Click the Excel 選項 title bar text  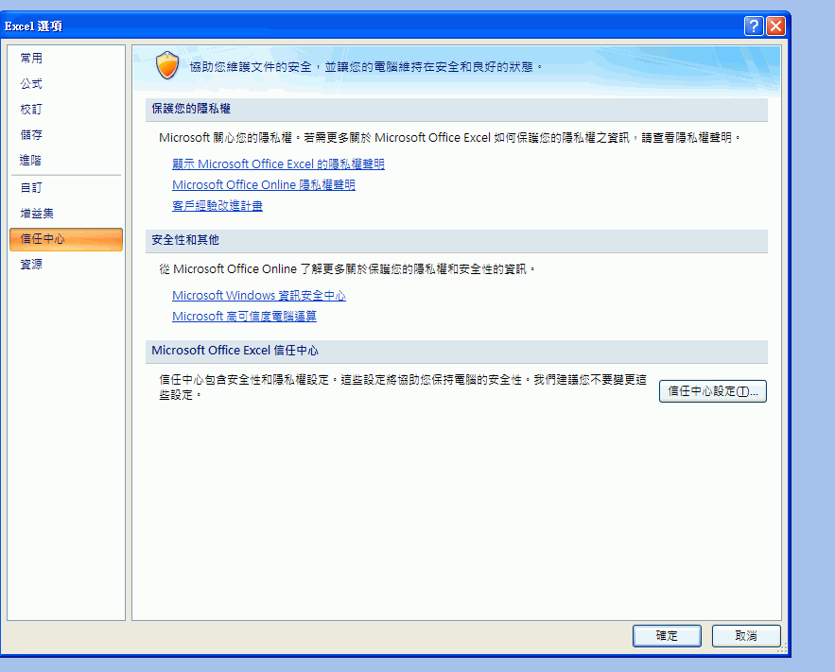[33, 26]
